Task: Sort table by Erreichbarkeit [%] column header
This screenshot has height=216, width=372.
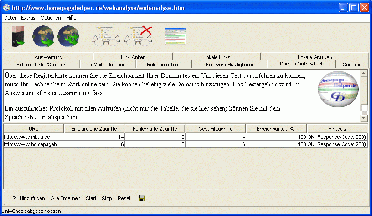Action: (276, 129)
